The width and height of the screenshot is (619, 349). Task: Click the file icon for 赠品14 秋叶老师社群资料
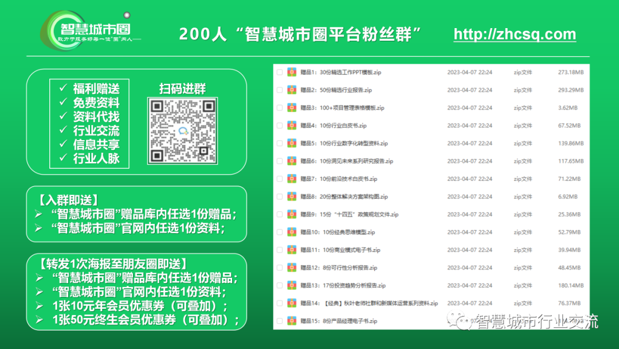[x=292, y=303]
